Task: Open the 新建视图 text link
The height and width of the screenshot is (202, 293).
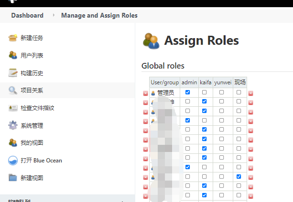Action: pyautogui.click(x=32, y=178)
